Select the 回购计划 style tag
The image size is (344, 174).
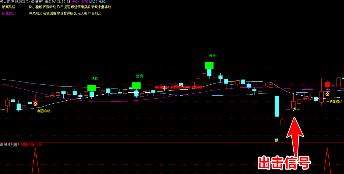(50, 7)
